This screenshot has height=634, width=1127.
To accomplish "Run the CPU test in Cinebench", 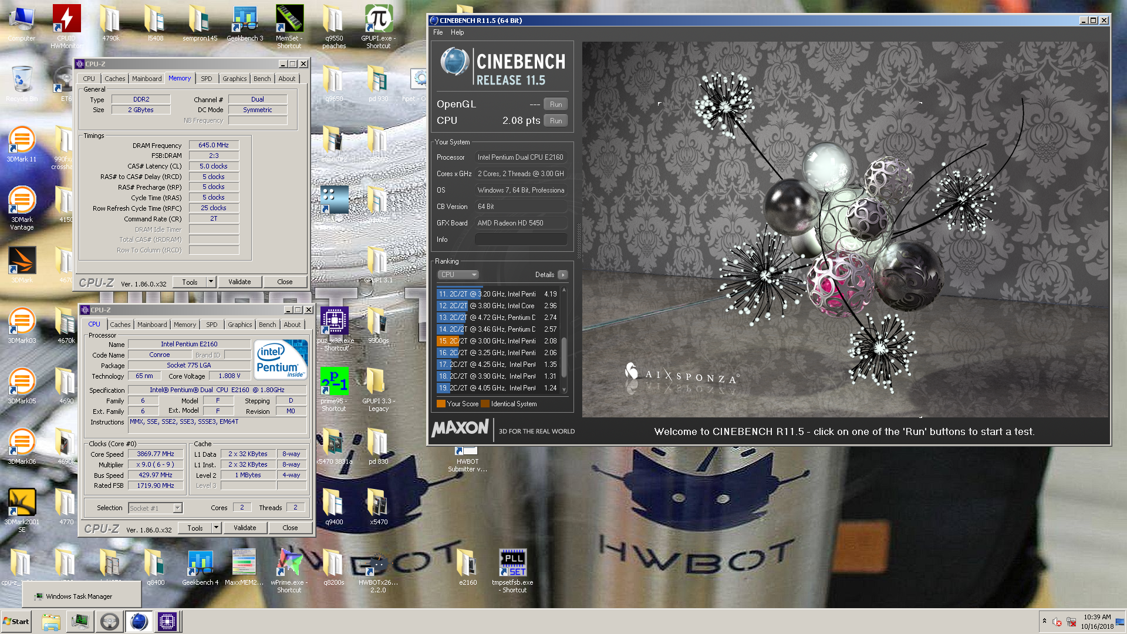I will pyautogui.click(x=556, y=121).
